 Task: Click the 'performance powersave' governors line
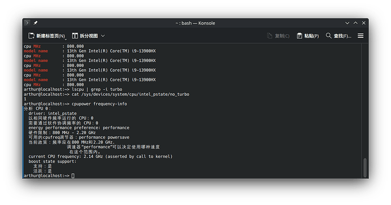coord(79,137)
